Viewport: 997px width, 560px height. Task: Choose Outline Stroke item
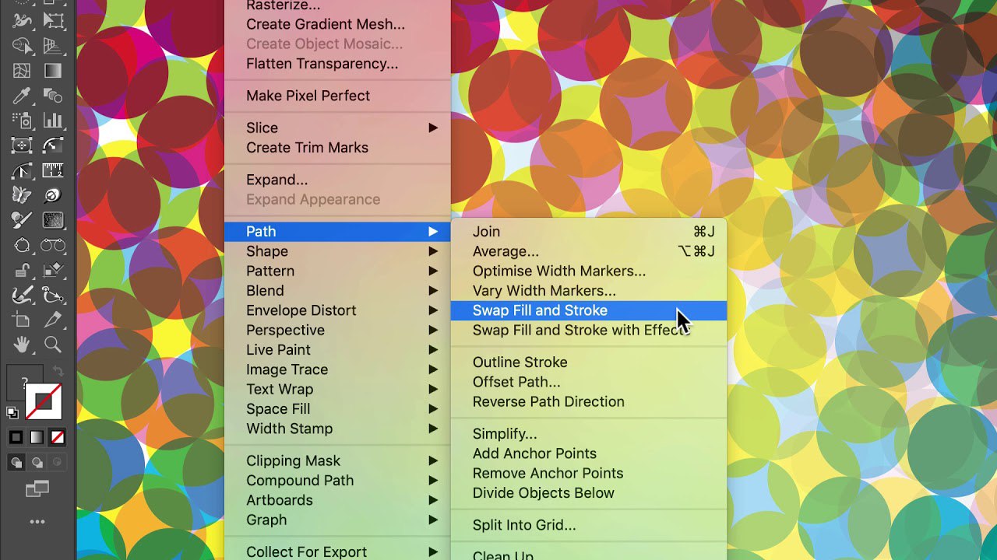coord(589,362)
